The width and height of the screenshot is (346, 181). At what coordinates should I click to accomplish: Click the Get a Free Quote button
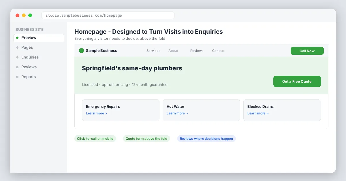pyautogui.click(x=297, y=82)
